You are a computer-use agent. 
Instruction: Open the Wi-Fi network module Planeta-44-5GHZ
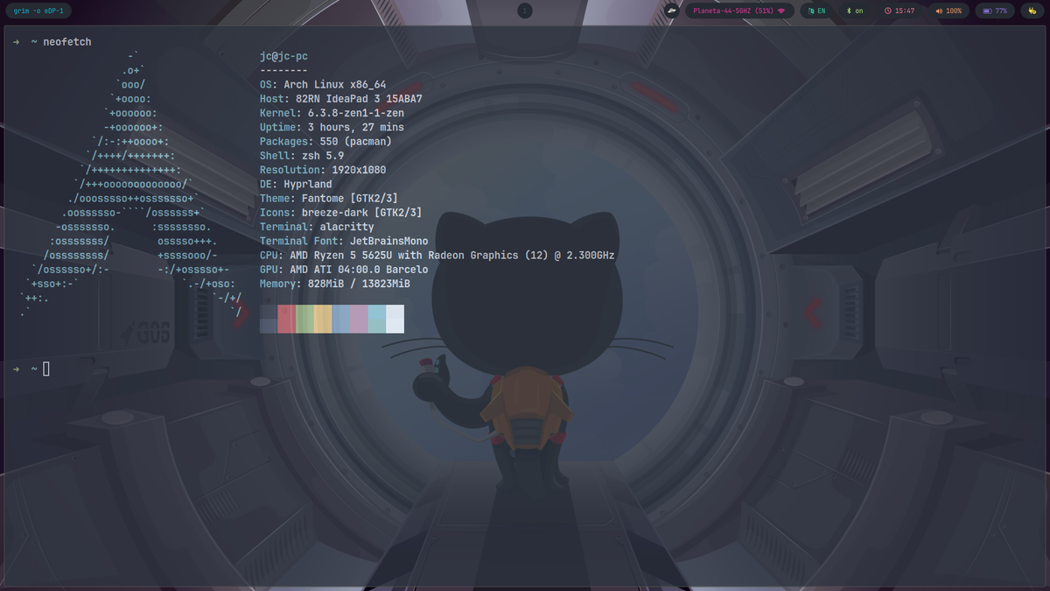(x=739, y=11)
